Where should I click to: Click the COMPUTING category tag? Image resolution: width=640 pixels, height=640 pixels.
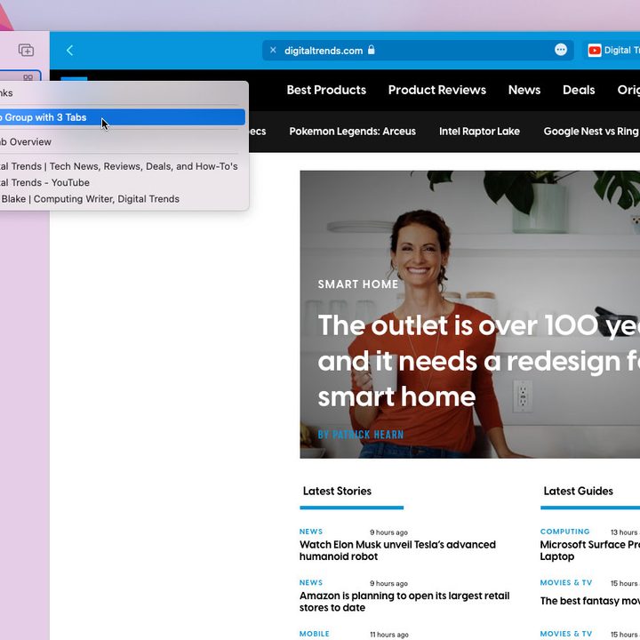pyautogui.click(x=565, y=532)
